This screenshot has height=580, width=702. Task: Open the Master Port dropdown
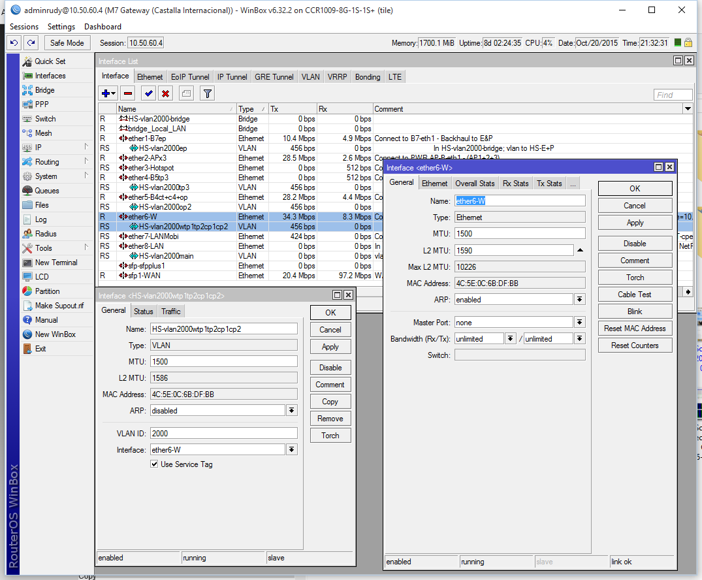pyautogui.click(x=580, y=323)
